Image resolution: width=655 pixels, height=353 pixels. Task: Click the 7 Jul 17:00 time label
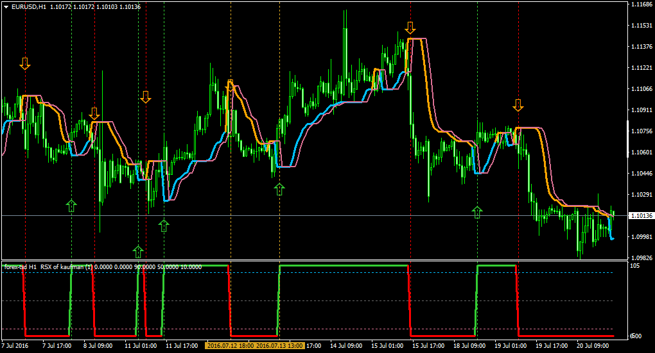tap(57, 346)
